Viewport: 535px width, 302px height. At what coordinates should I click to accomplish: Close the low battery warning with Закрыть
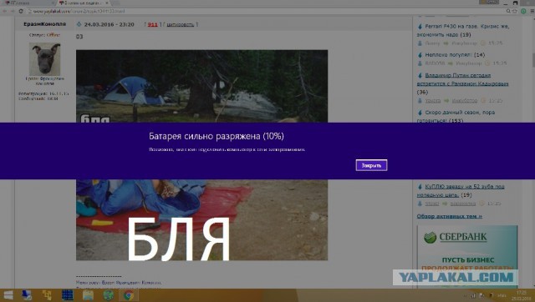[x=371, y=165]
